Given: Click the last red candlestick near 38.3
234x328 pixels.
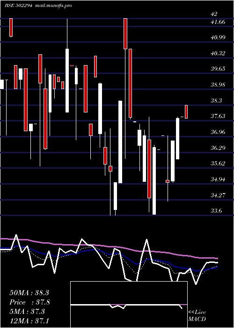Looking at the screenshot, I should coord(186,112).
